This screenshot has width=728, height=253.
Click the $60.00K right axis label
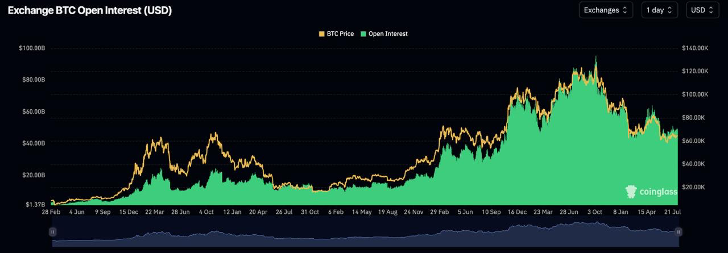point(694,140)
